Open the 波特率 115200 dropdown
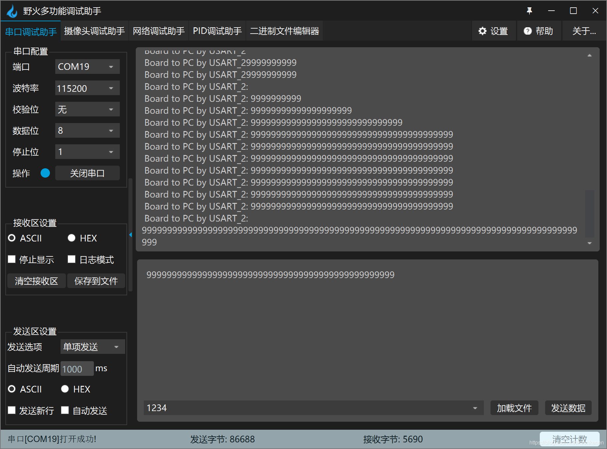 pyautogui.click(x=87, y=88)
